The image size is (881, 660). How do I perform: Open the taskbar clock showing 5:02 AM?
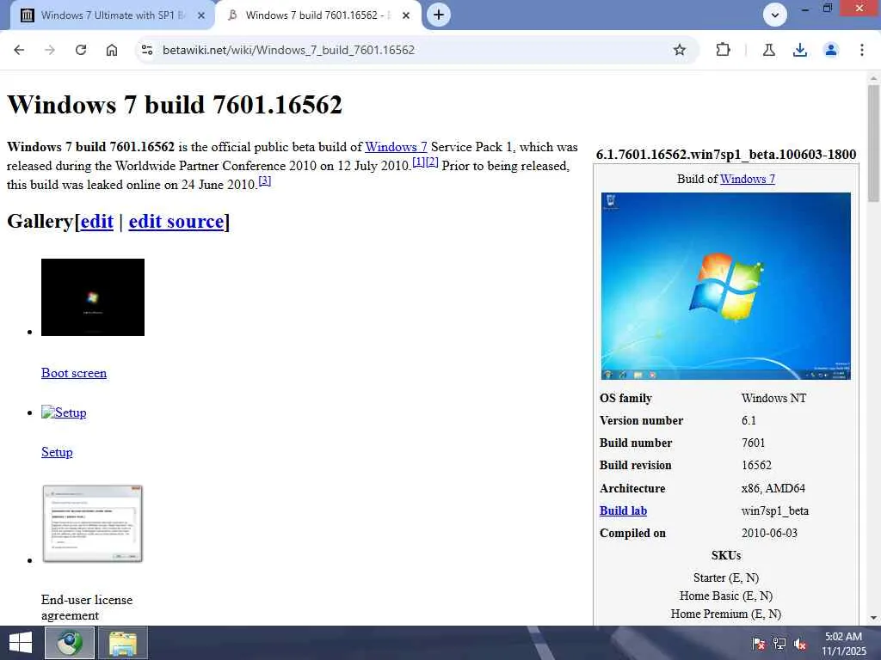844,644
